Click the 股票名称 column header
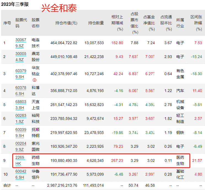205x190 pixels. point(35,23)
